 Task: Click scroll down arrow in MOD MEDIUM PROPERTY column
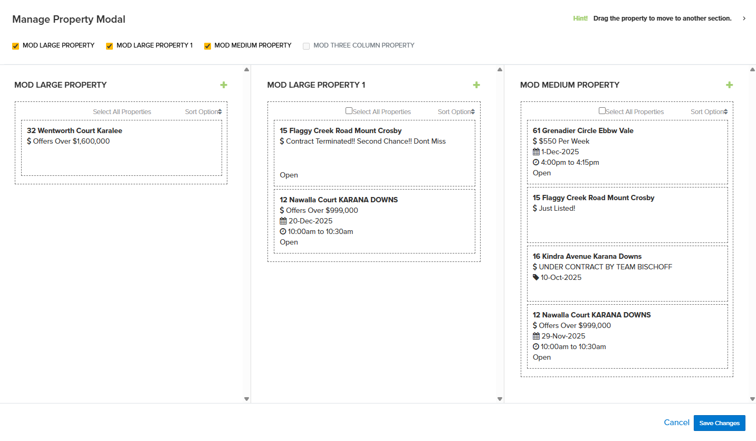pos(752,399)
